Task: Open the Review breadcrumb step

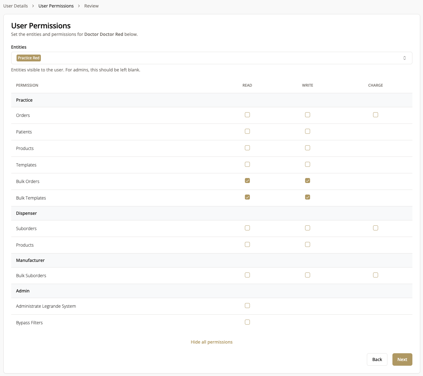Action: pyautogui.click(x=91, y=6)
